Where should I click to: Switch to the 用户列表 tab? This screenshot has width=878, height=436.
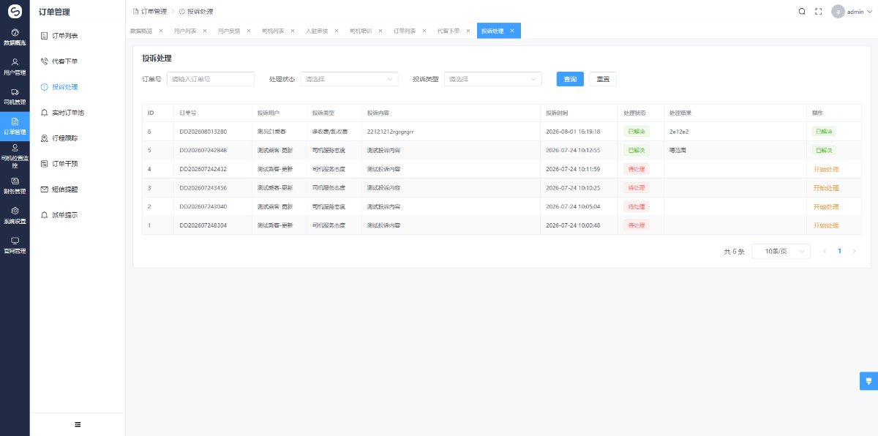(x=185, y=31)
